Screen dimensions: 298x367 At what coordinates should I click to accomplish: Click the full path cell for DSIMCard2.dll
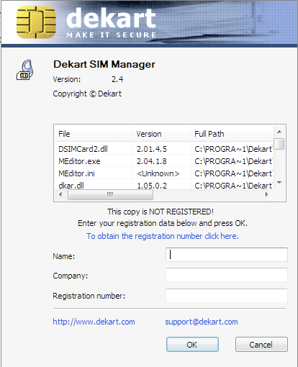point(233,149)
